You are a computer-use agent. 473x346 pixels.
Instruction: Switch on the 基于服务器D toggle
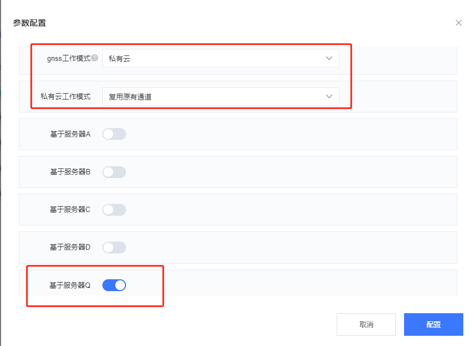114,247
